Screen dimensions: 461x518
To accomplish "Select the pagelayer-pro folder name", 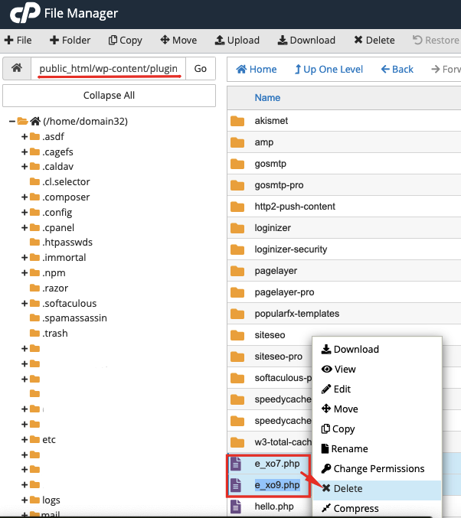I will click(284, 292).
